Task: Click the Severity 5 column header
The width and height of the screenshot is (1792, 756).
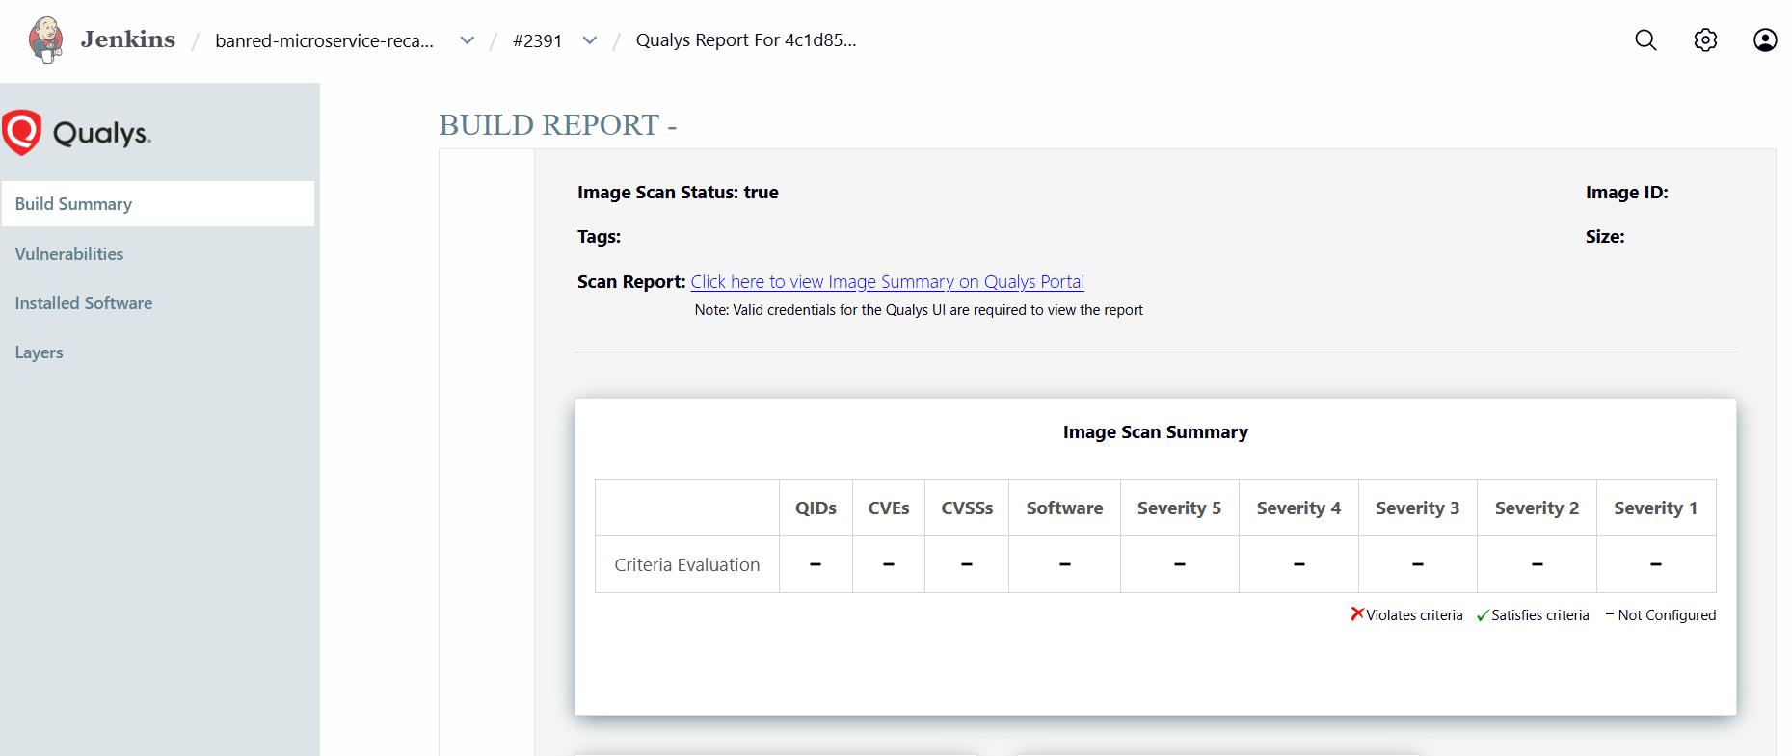Action: click(x=1179, y=508)
